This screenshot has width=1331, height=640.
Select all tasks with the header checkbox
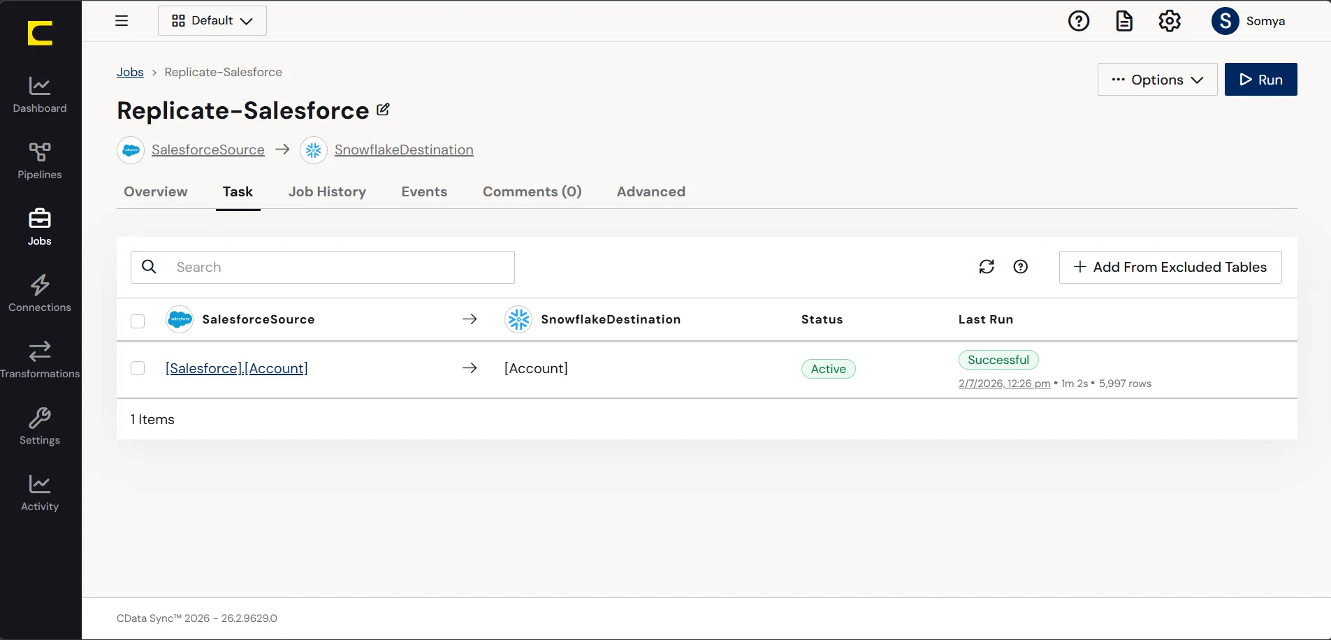tap(138, 321)
